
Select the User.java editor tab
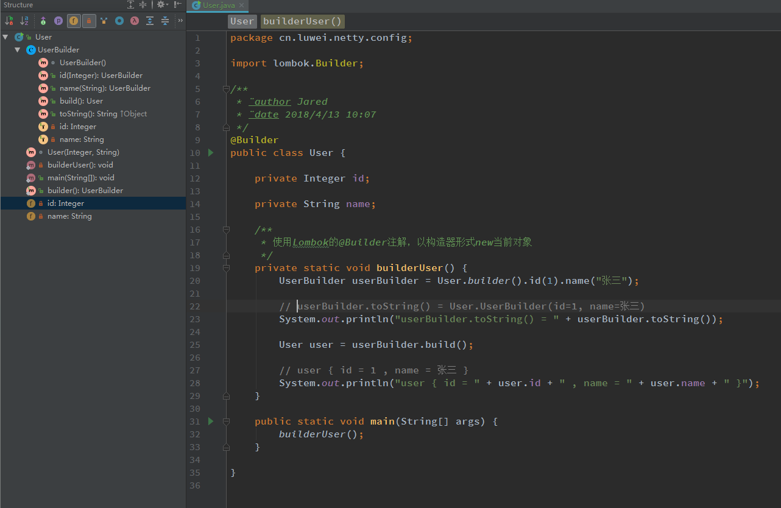pos(218,5)
